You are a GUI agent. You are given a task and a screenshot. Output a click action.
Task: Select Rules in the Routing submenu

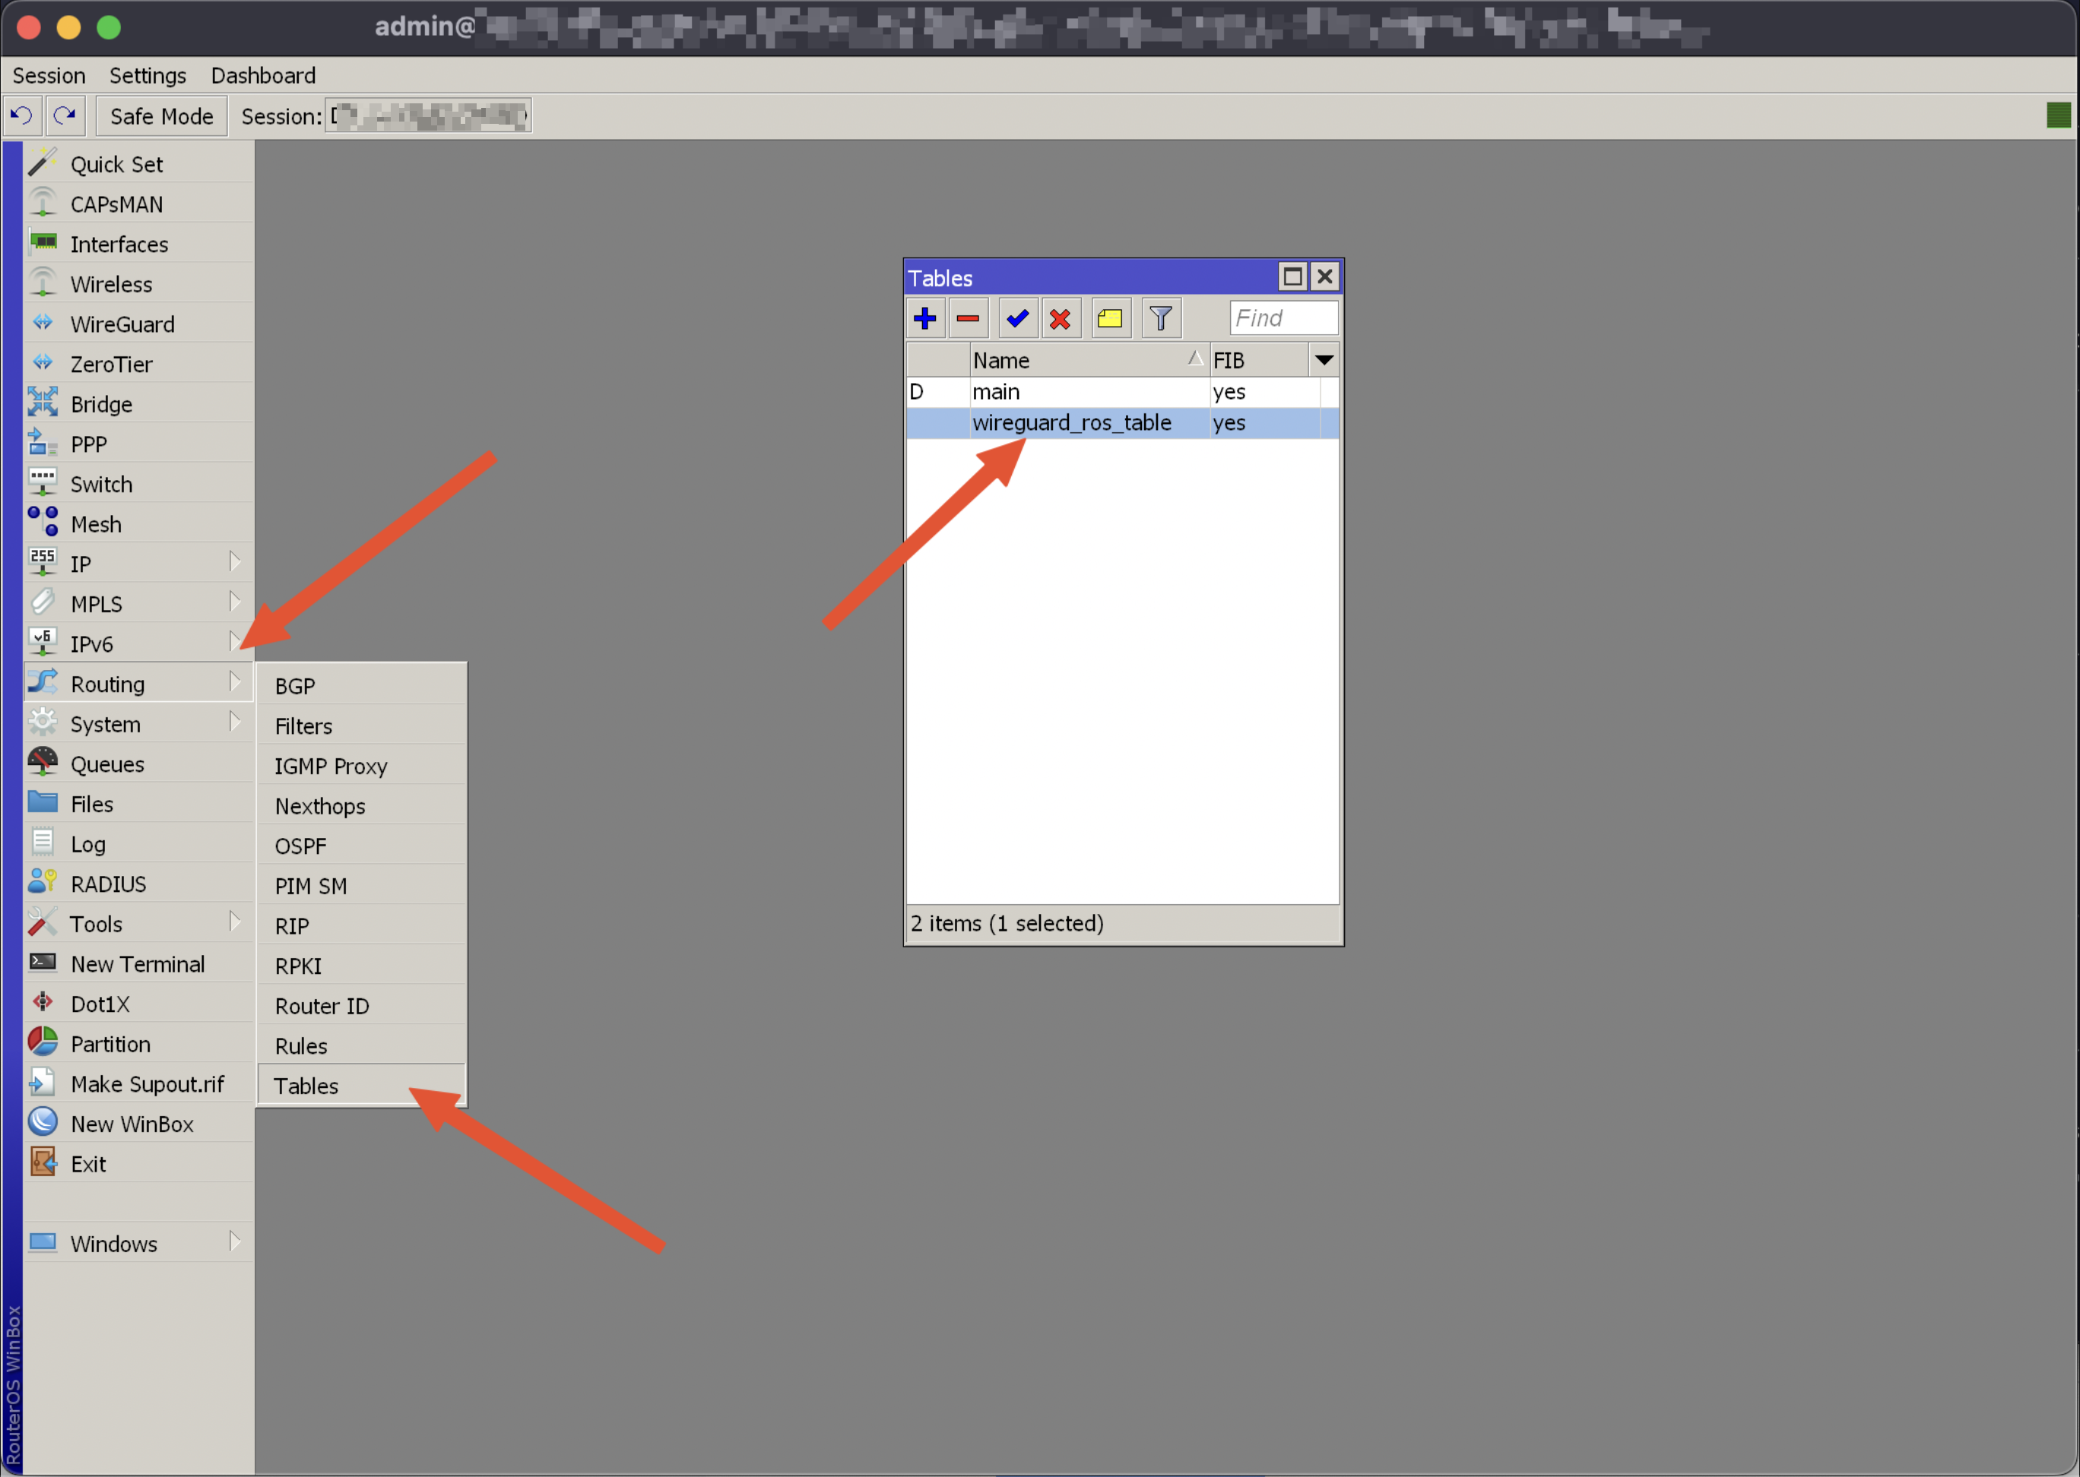[x=301, y=1046]
